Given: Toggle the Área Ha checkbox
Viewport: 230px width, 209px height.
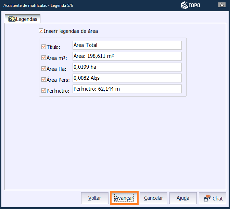Looking at the screenshot, I should [x=43, y=69].
